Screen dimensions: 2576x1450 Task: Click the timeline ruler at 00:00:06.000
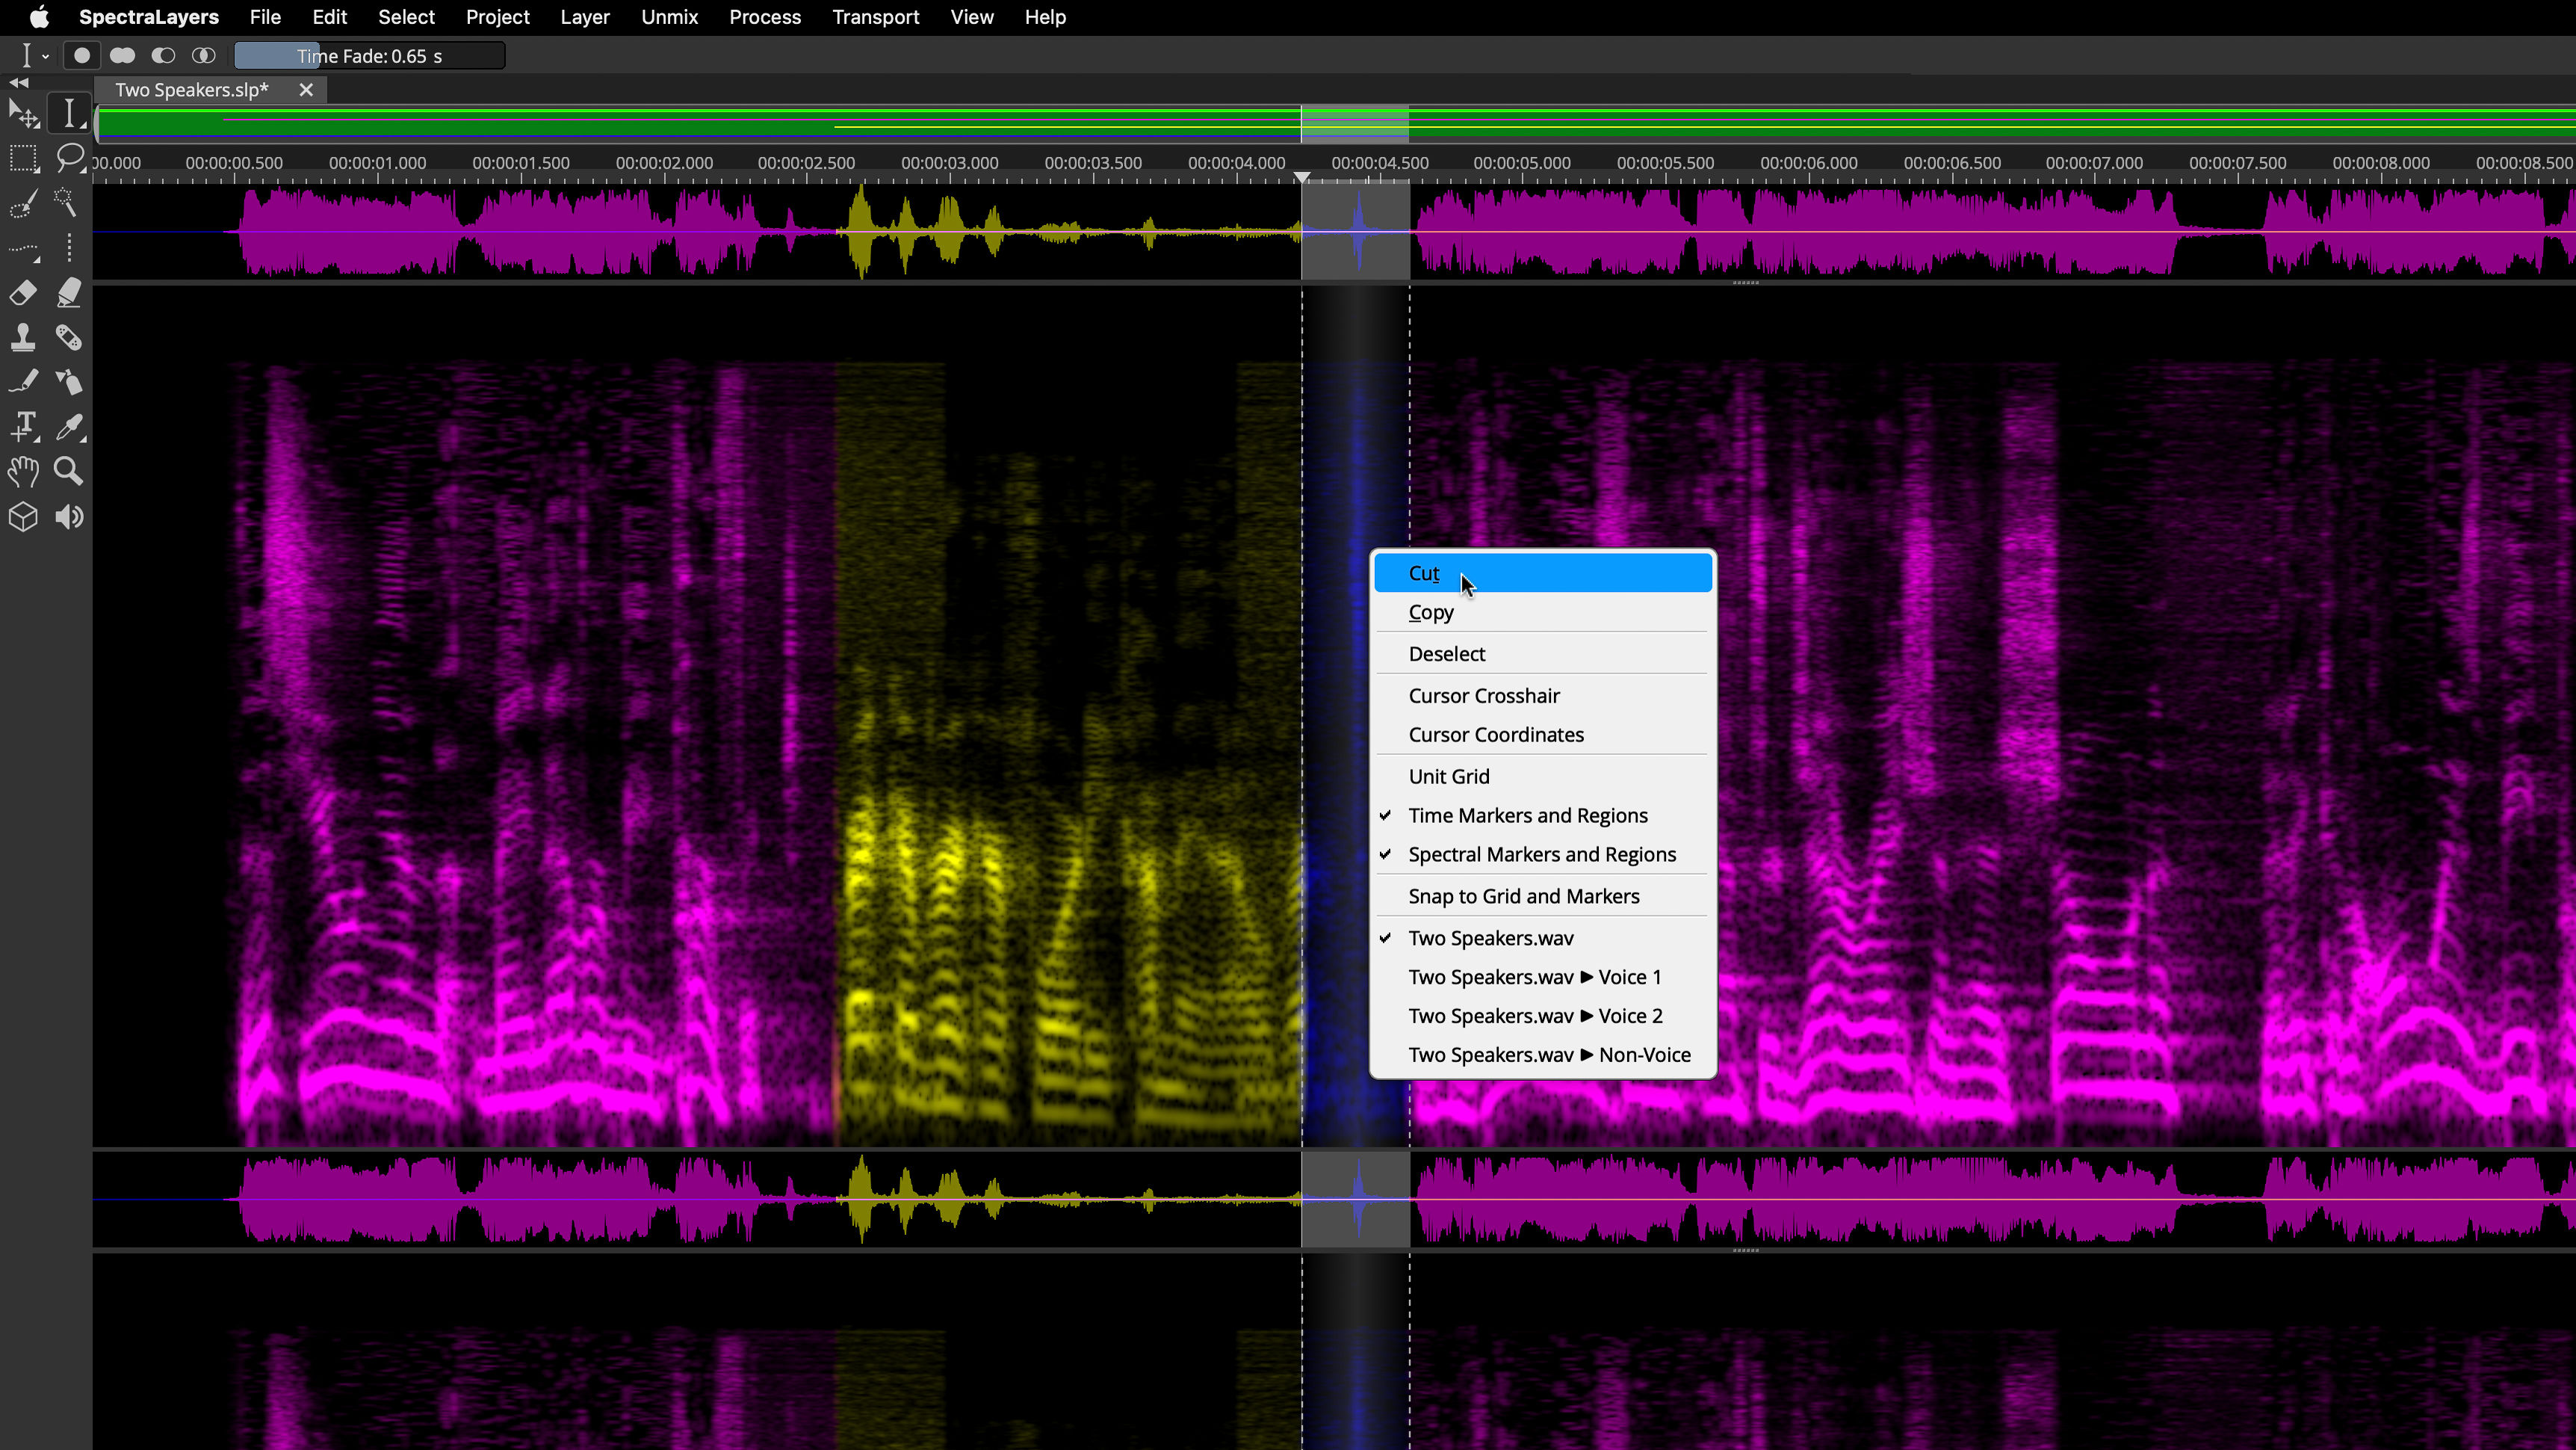pos(1810,172)
